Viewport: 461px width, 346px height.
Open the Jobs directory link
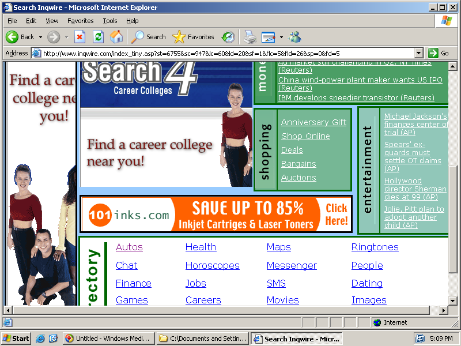(196, 283)
